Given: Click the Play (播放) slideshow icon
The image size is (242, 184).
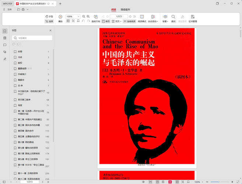Looking at the screenshot, I should pyautogui.click(x=60, y=17).
